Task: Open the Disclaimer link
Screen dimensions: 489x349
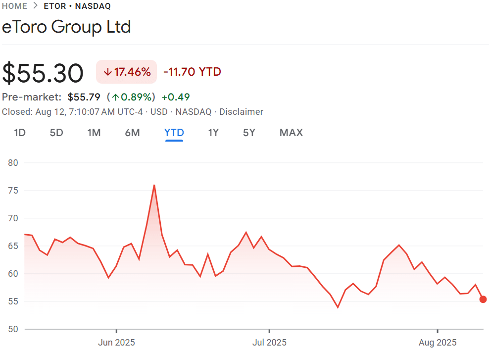Action: click(x=241, y=112)
